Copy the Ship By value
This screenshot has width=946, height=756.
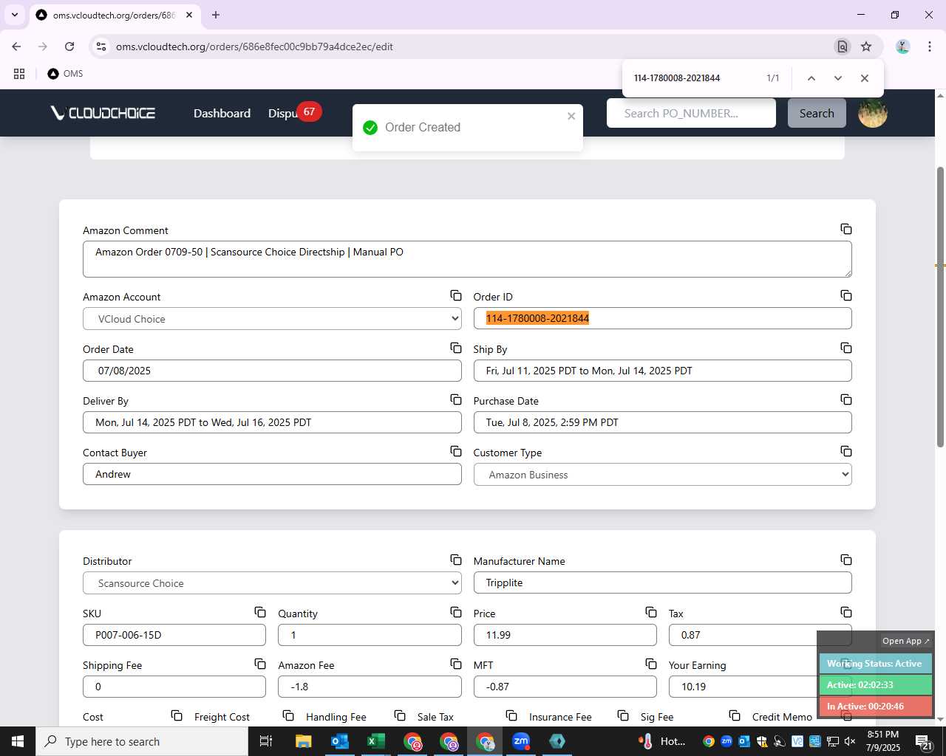tap(846, 348)
